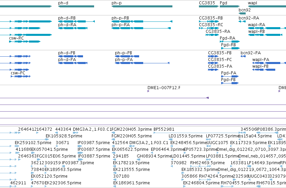Image resolution: width=286 pixels, height=188 pixels.
Task: Click the bcn92-PA CDS label
Action: tap(251, 53)
